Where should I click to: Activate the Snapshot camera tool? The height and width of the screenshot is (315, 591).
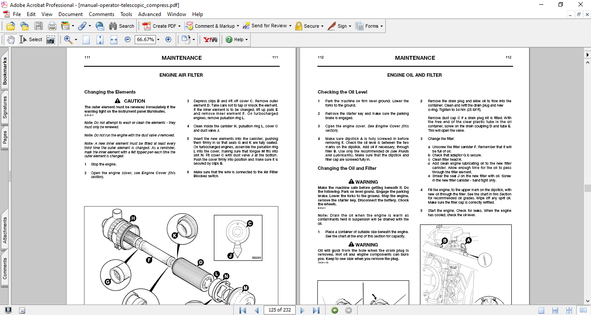51,39
